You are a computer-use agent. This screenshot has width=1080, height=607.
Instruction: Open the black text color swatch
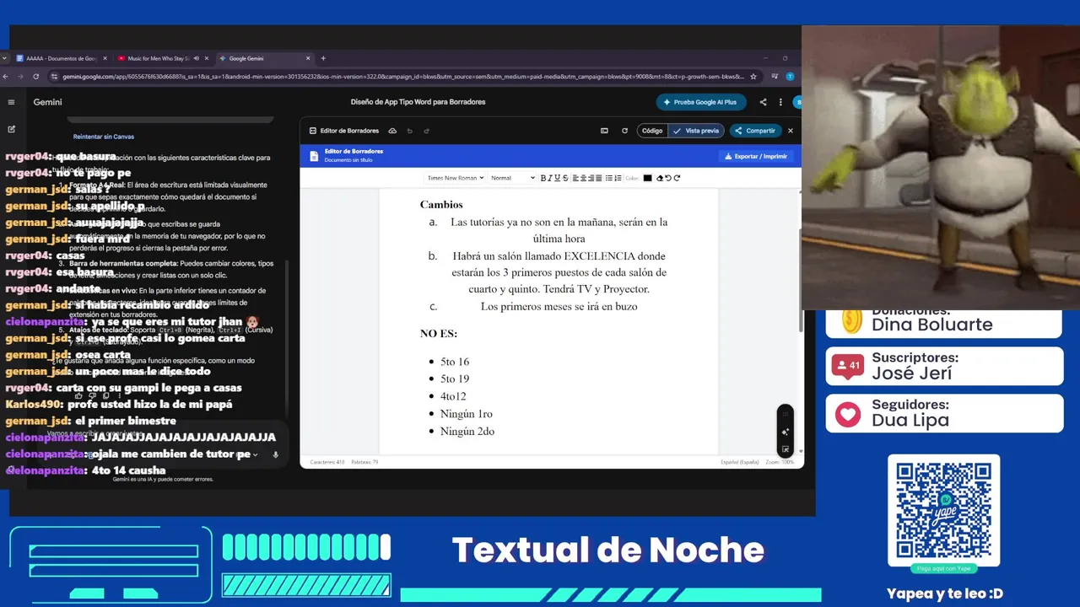[x=647, y=178]
